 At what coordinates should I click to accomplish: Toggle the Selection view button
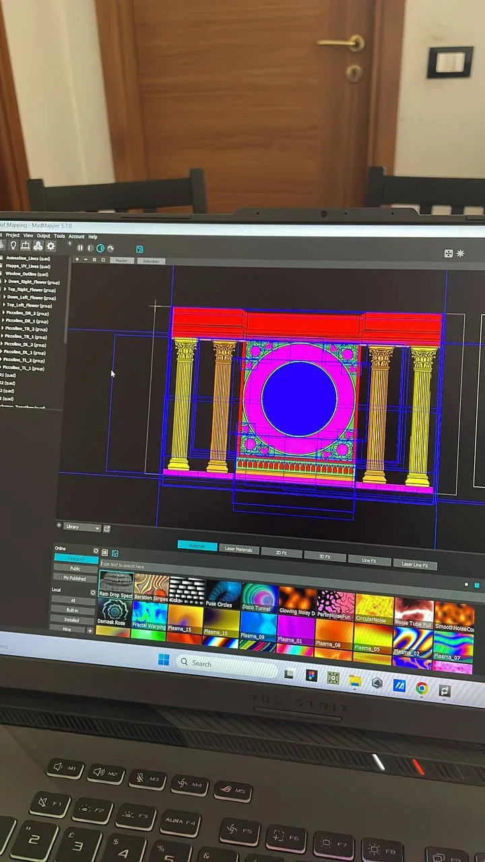[151, 261]
